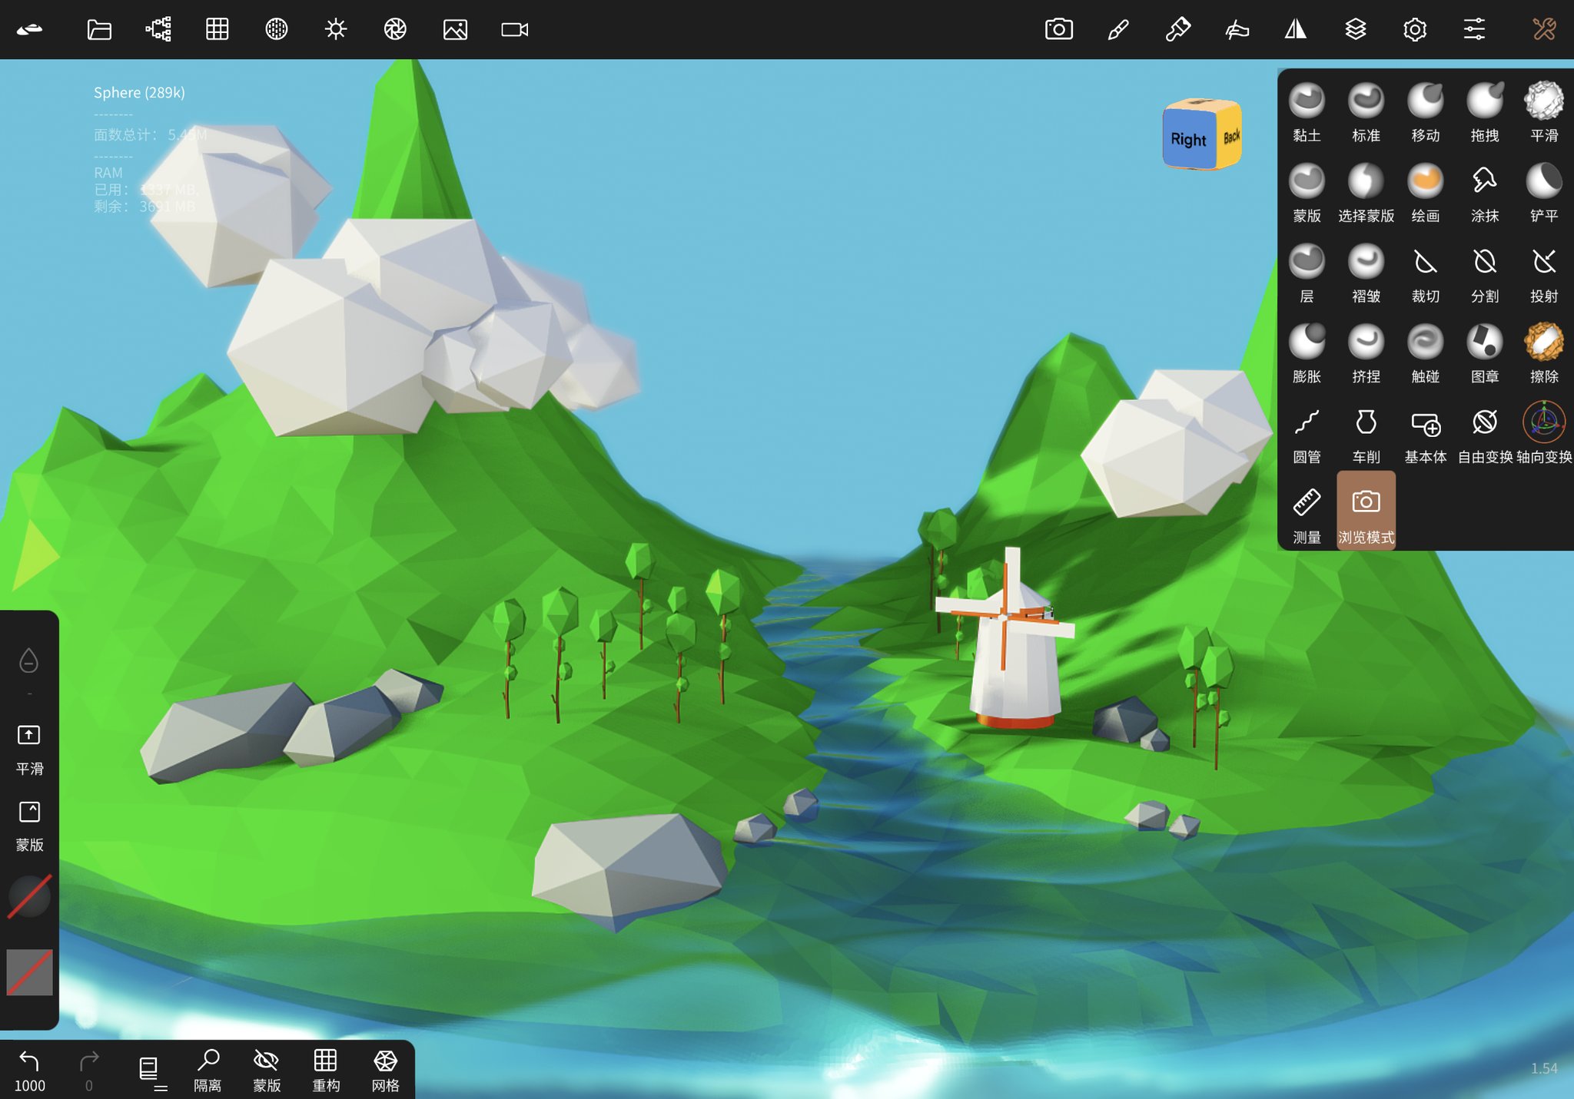The image size is (1574, 1099).
Task: Open the material color sphere swatch
Action: click(x=29, y=896)
